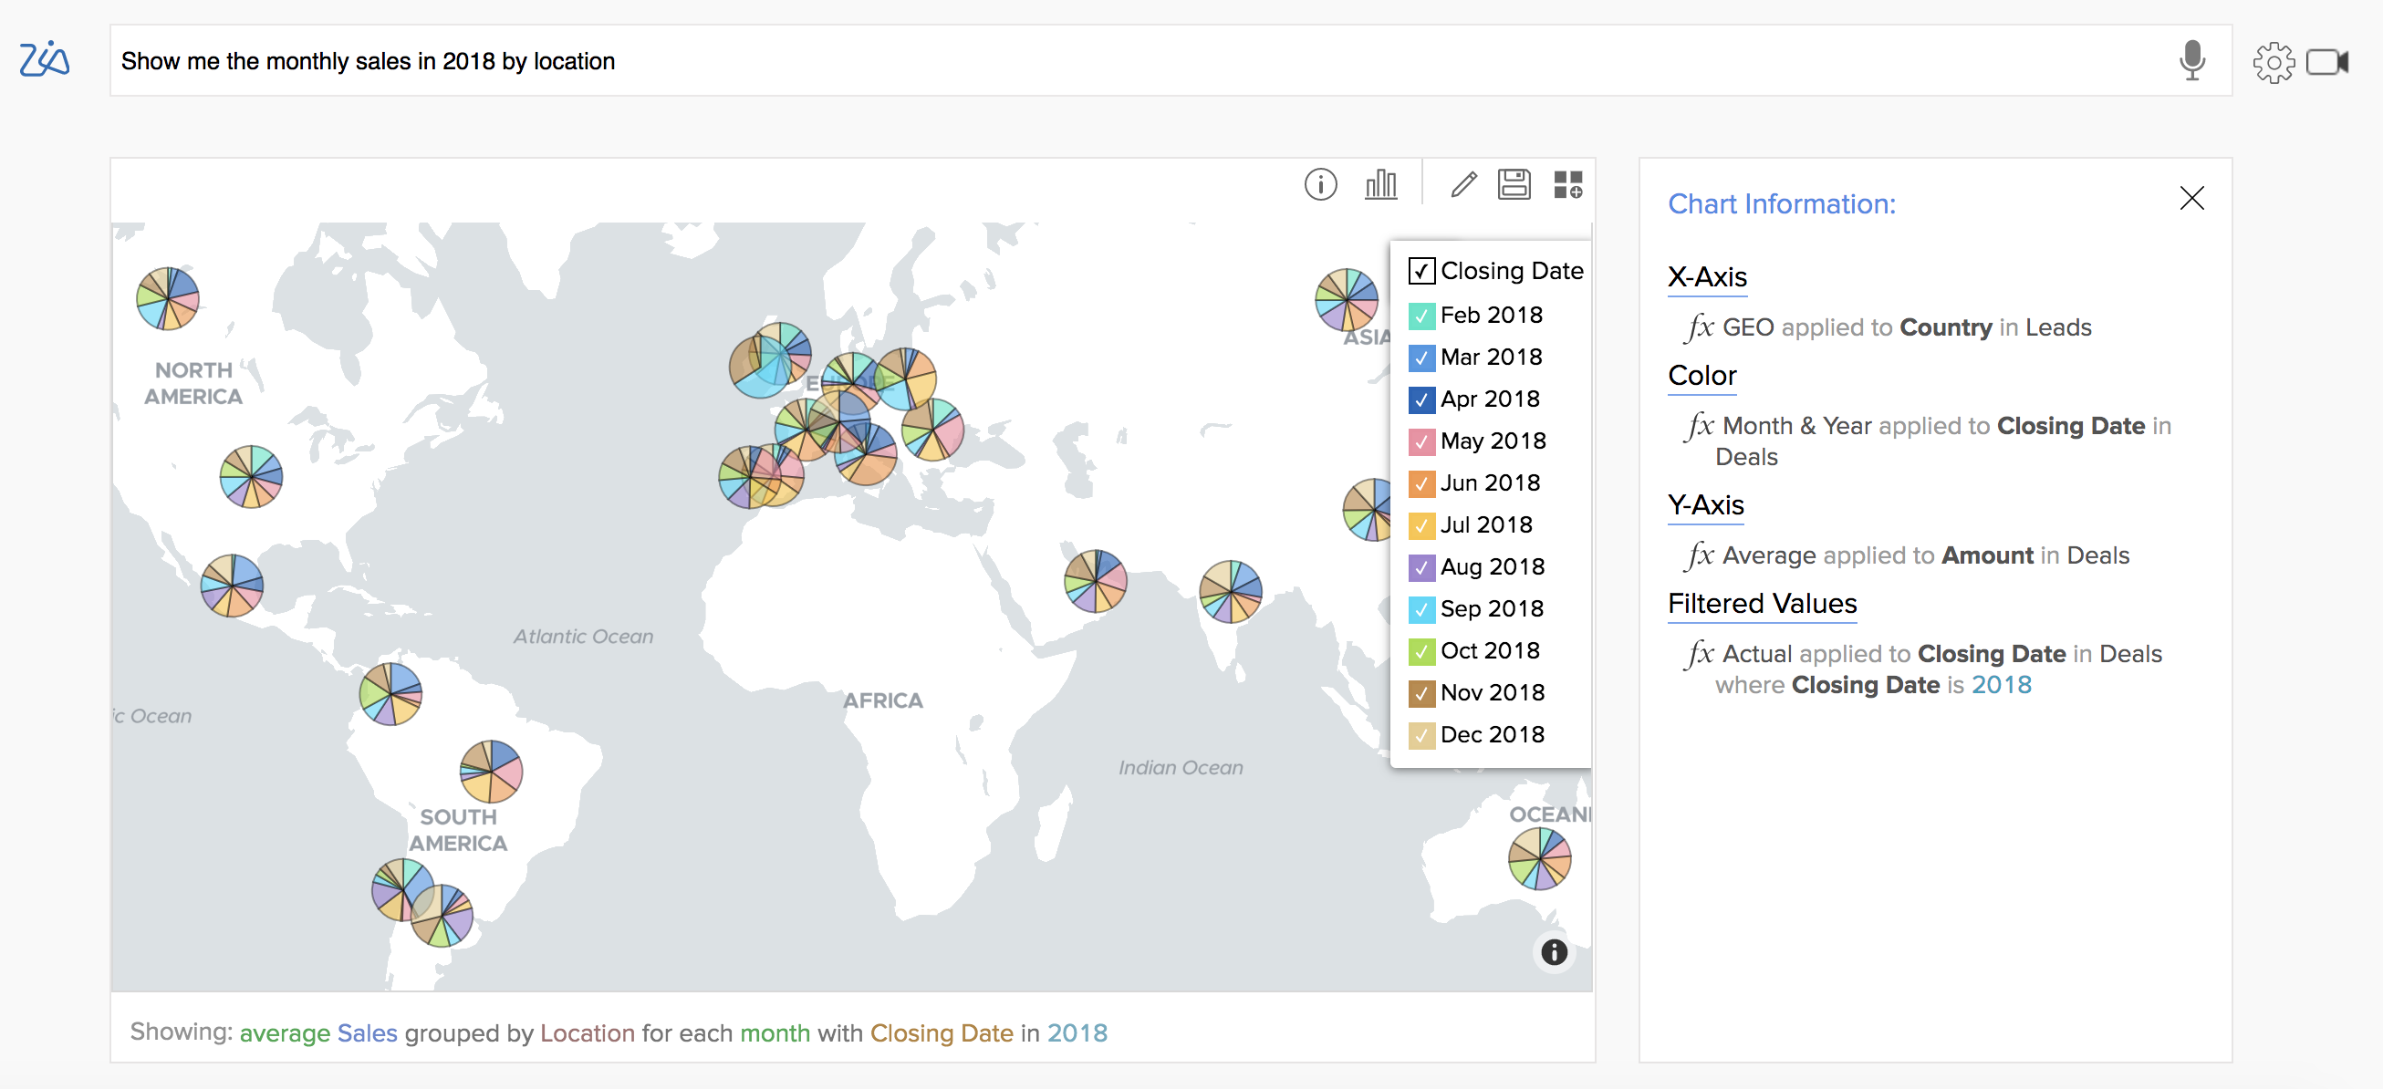This screenshot has height=1089, width=2383.
Task: Close the Chart Information panel
Action: pos(2191,199)
